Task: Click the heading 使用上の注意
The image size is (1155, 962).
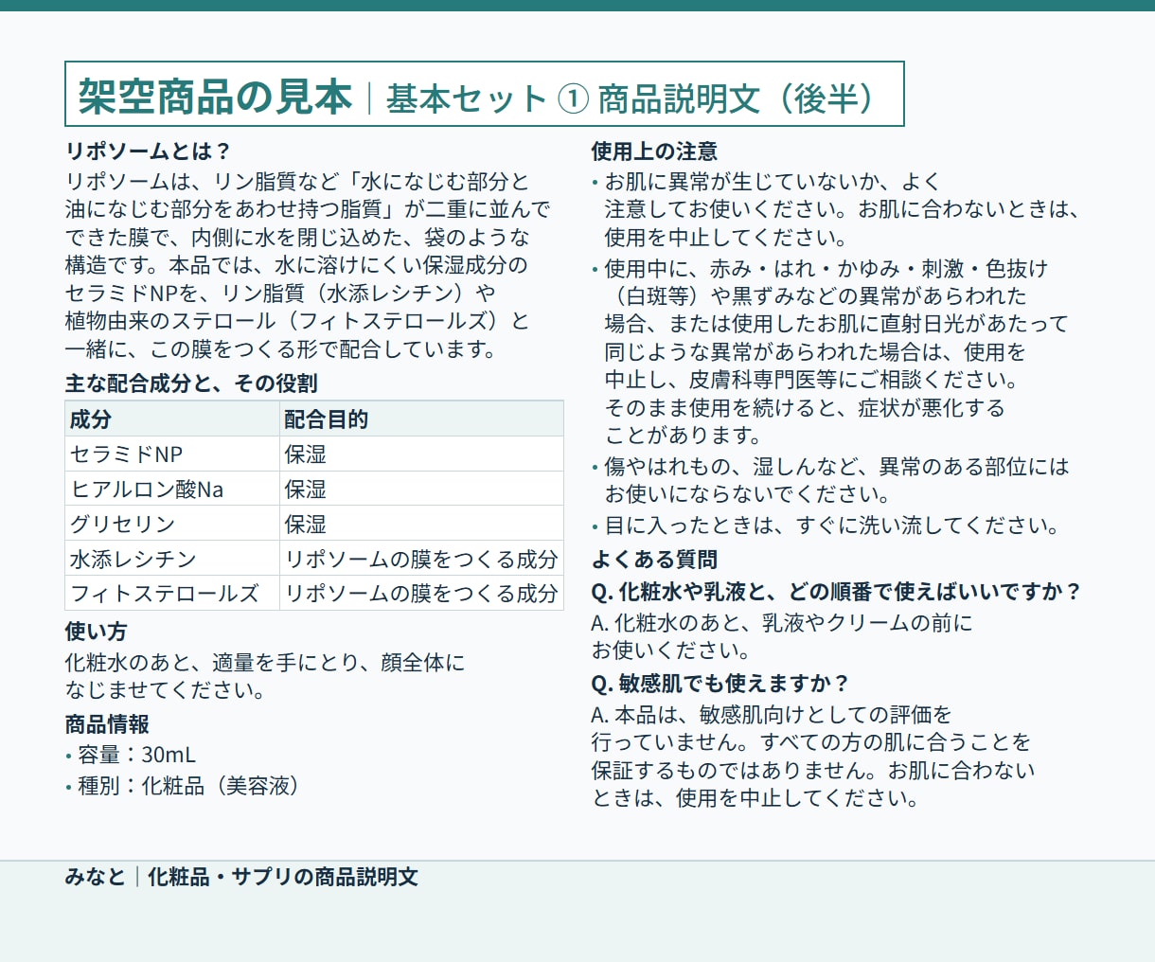Action: (654, 151)
